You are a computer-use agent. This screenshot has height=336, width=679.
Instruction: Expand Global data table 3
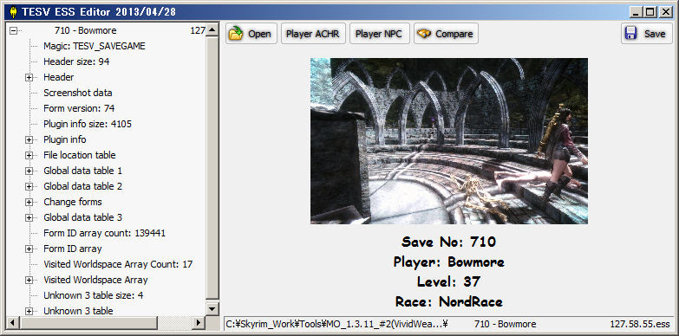(29, 217)
